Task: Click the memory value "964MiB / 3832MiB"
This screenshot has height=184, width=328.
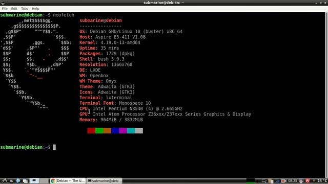Action: (x=122, y=120)
